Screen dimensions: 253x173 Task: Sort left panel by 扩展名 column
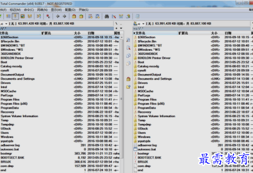pyautogui.click(x=56, y=33)
